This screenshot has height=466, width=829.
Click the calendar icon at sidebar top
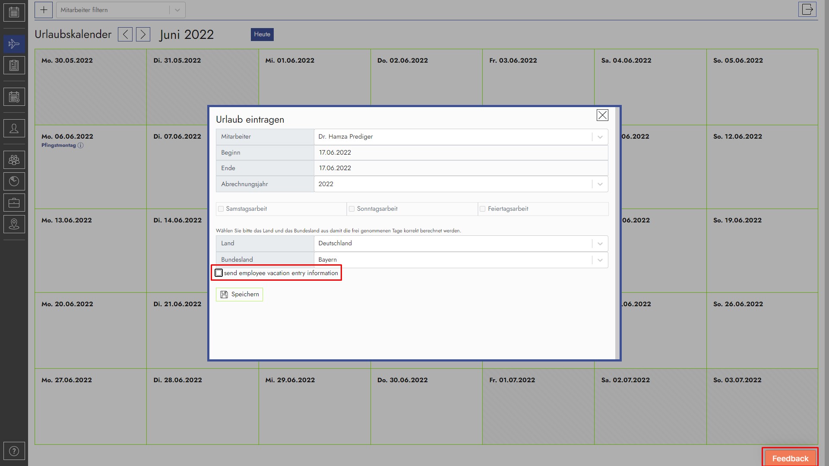(x=14, y=12)
